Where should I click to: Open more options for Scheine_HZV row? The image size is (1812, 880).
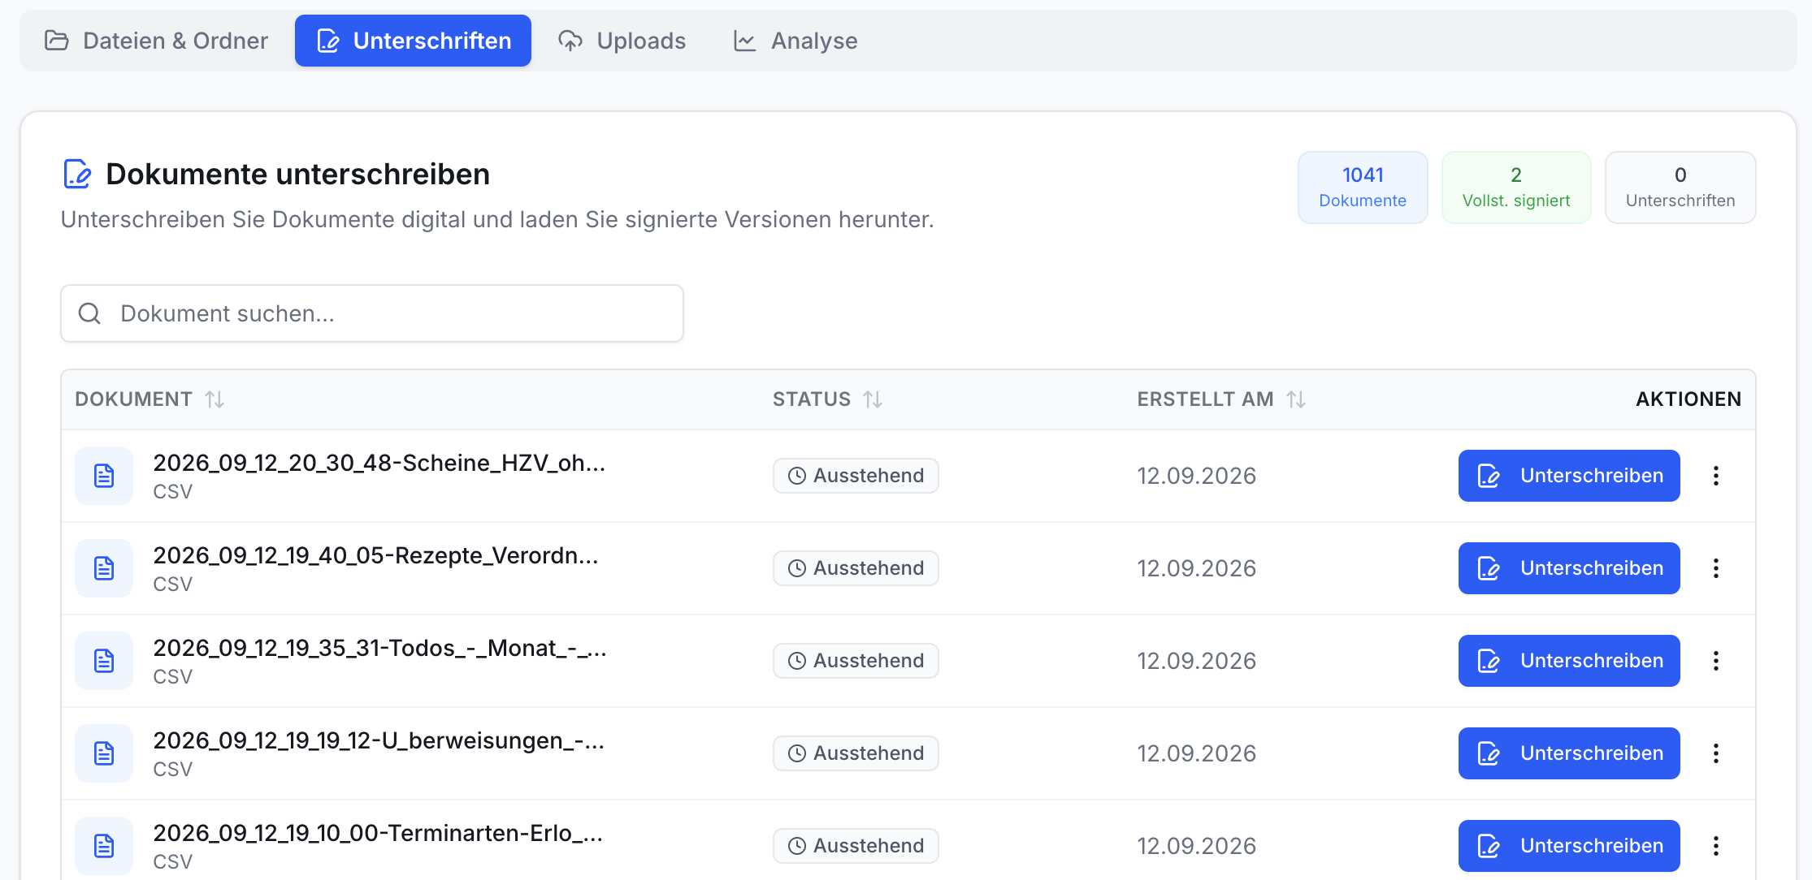tap(1716, 476)
